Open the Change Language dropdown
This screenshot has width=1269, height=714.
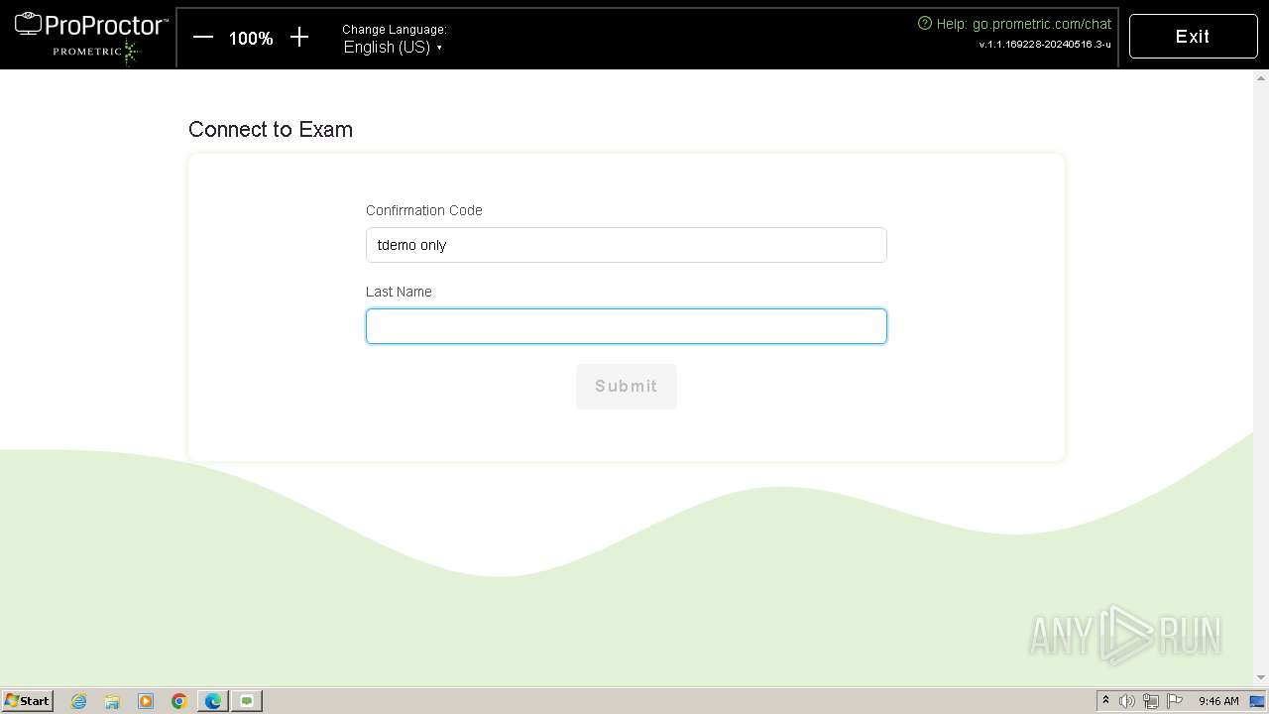click(x=393, y=48)
